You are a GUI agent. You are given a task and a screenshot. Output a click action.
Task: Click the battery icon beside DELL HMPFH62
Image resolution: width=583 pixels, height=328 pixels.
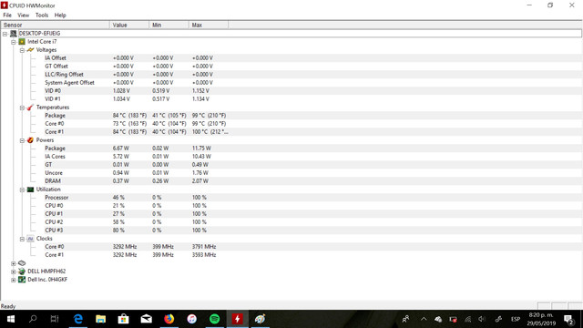(x=22, y=272)
